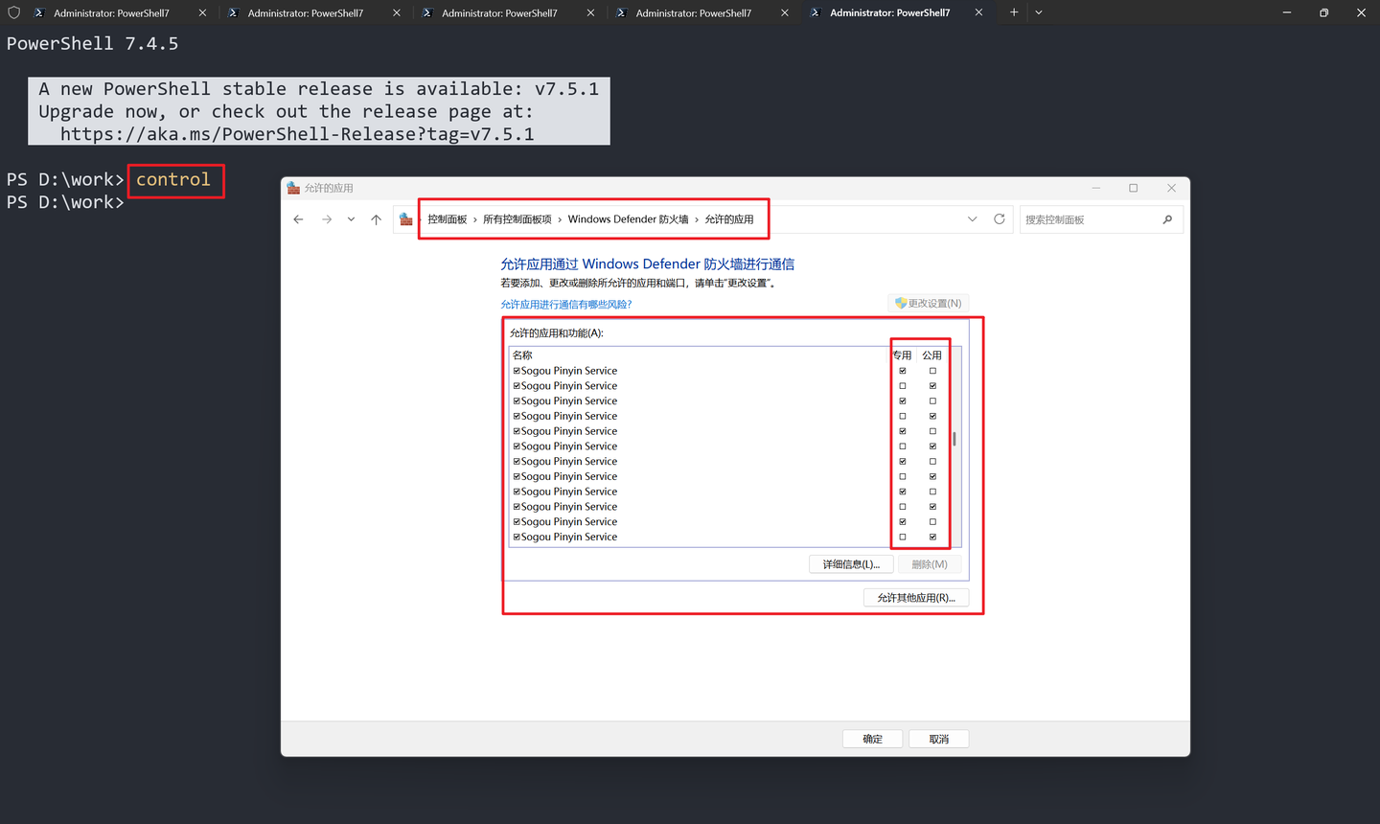Expand chevron after 控制面板 breadcrumb

point(474,219)
